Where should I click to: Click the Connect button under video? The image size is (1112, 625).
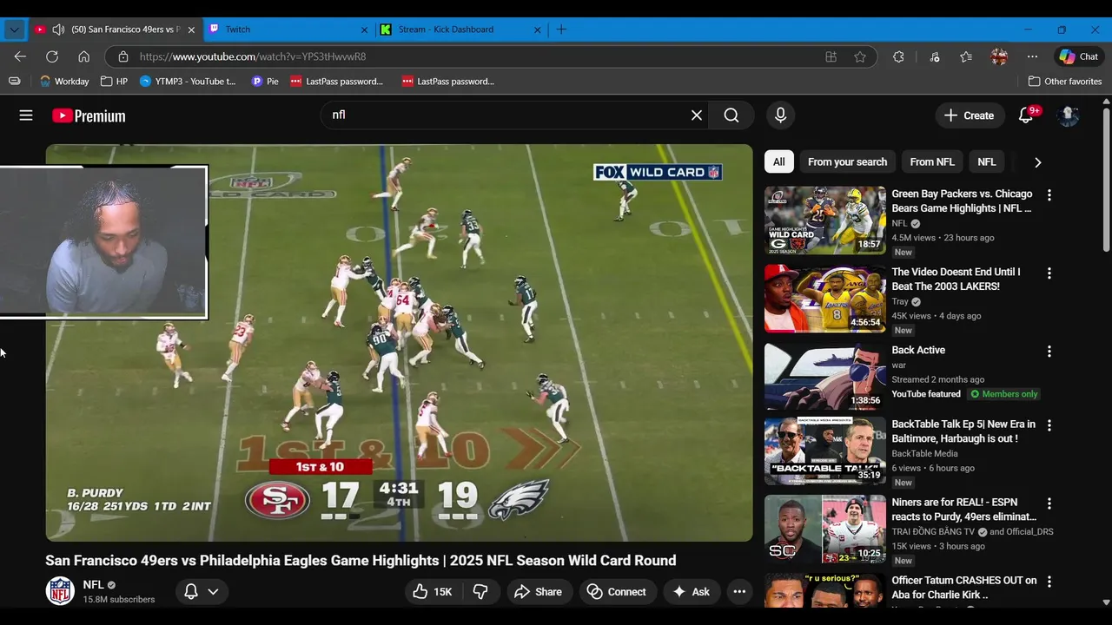pos(616,592)
